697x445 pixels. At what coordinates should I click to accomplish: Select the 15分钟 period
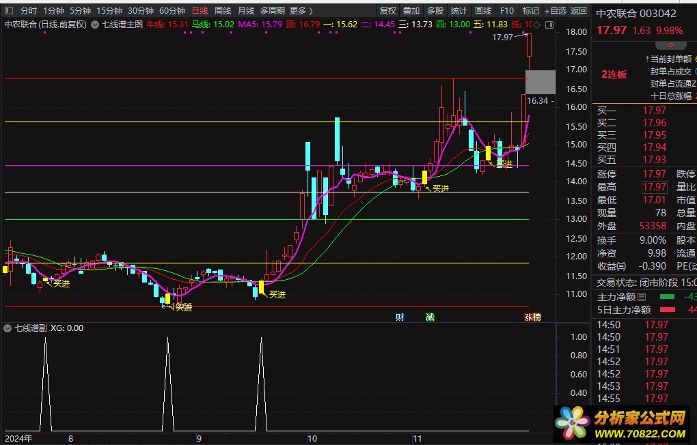tap(109, 11)
